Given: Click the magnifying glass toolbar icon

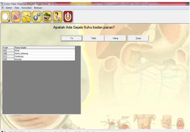Looking at the screenshot, I should coord(5,17).
